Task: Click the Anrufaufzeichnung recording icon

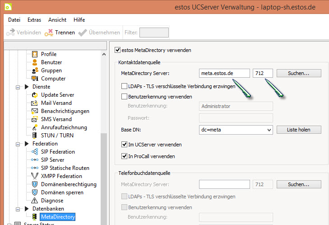Action: coord(35,127)
